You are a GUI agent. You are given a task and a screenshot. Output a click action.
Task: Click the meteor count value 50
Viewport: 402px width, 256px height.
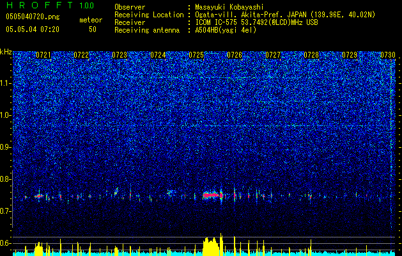pyautogui.click(x=93, y=29)
